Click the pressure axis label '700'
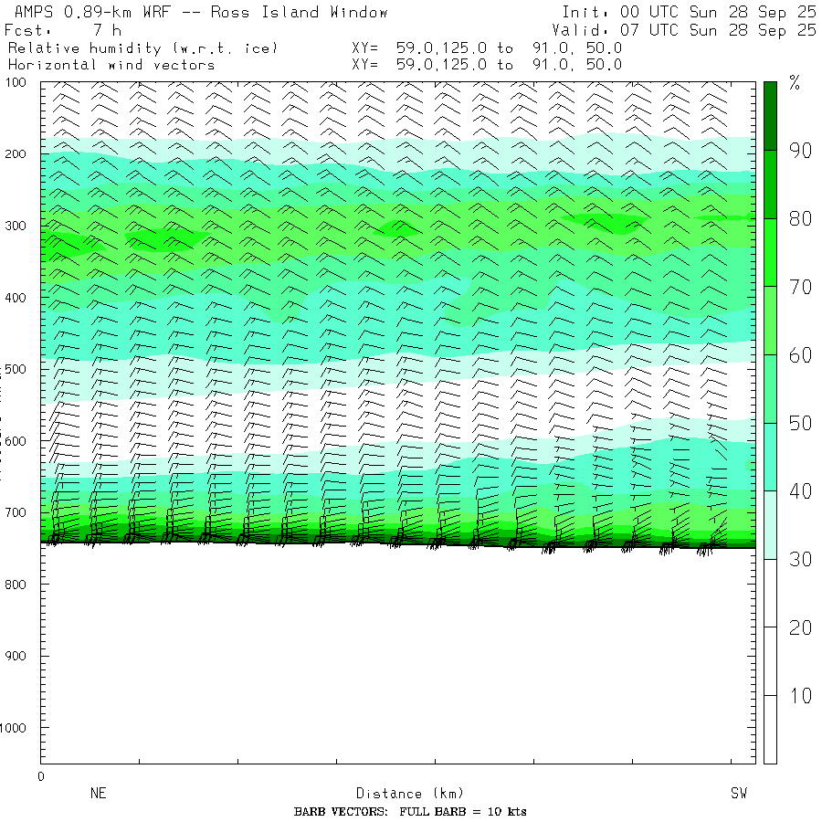This screenshot has width=822, height=822. [x=16, y=512]
